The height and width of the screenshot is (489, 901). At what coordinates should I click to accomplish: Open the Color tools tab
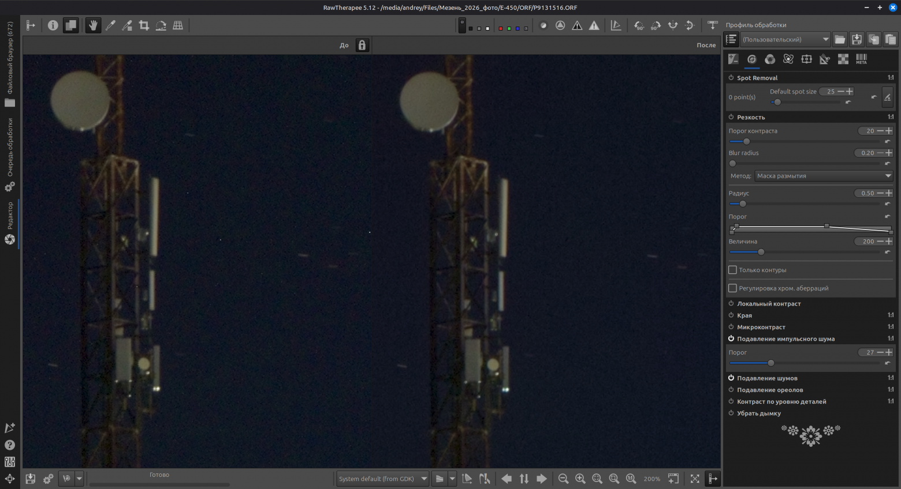tap(770, 59)
